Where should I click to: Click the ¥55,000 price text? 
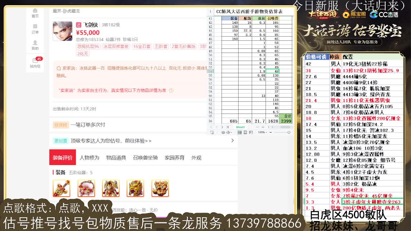coord(88,32)
